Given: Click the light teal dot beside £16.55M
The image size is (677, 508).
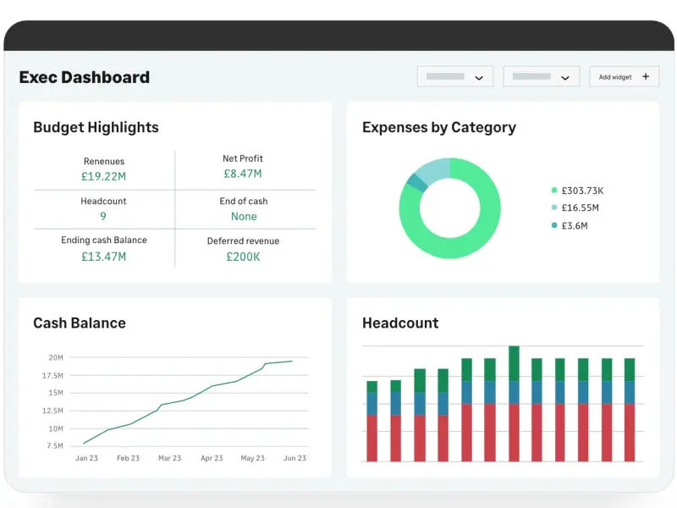Looking at the screenshot, I should click(554, 207).
